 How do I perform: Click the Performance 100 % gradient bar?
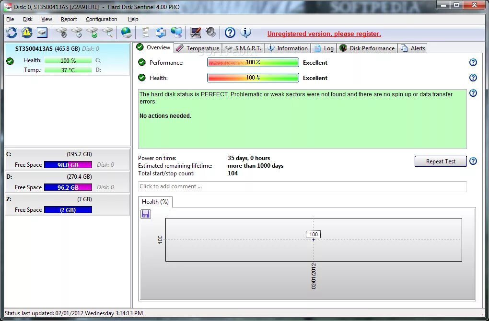click(253, 62)
